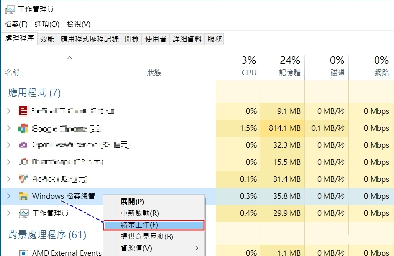Image resolution: width=394 pixels, height=256 pixels.
Task: Click the Windows 檔案總管 folder icon
Action: point(23,196)
